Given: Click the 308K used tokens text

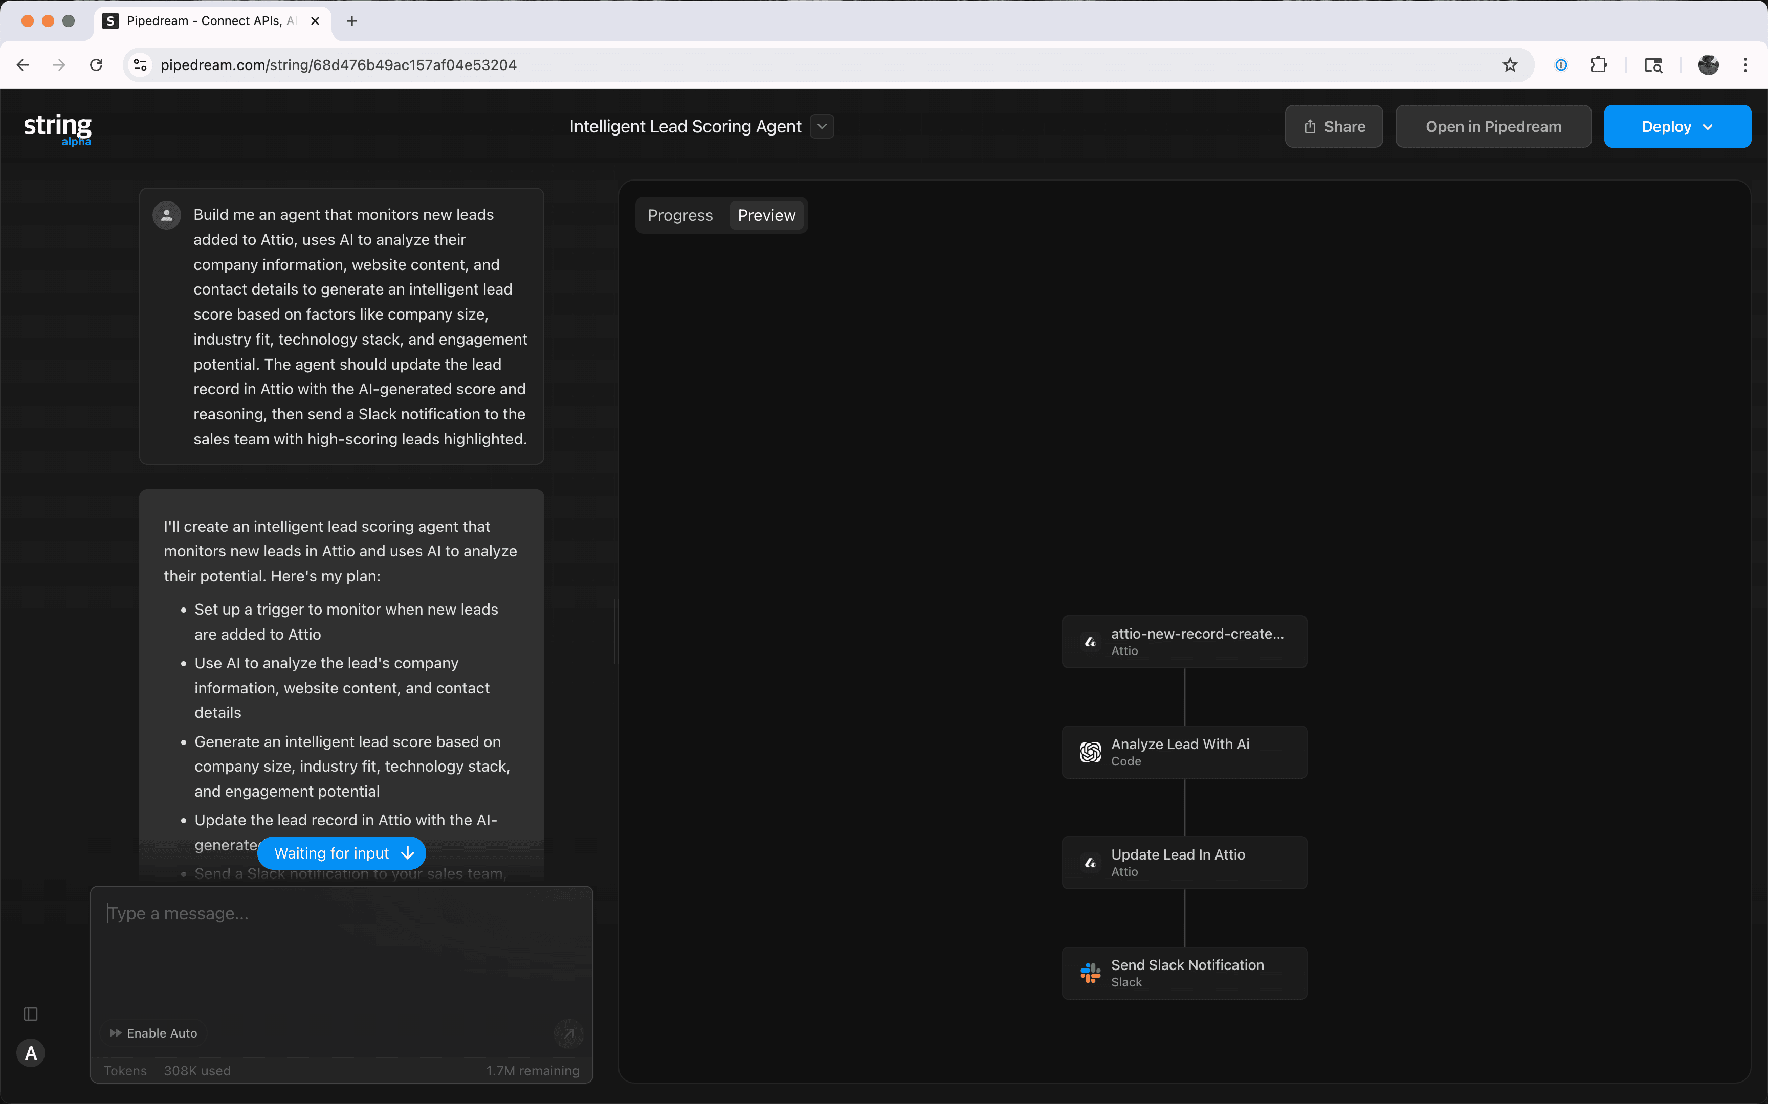Looking at the screenshot, I should pyautogui.click(x=197, y=1070).
